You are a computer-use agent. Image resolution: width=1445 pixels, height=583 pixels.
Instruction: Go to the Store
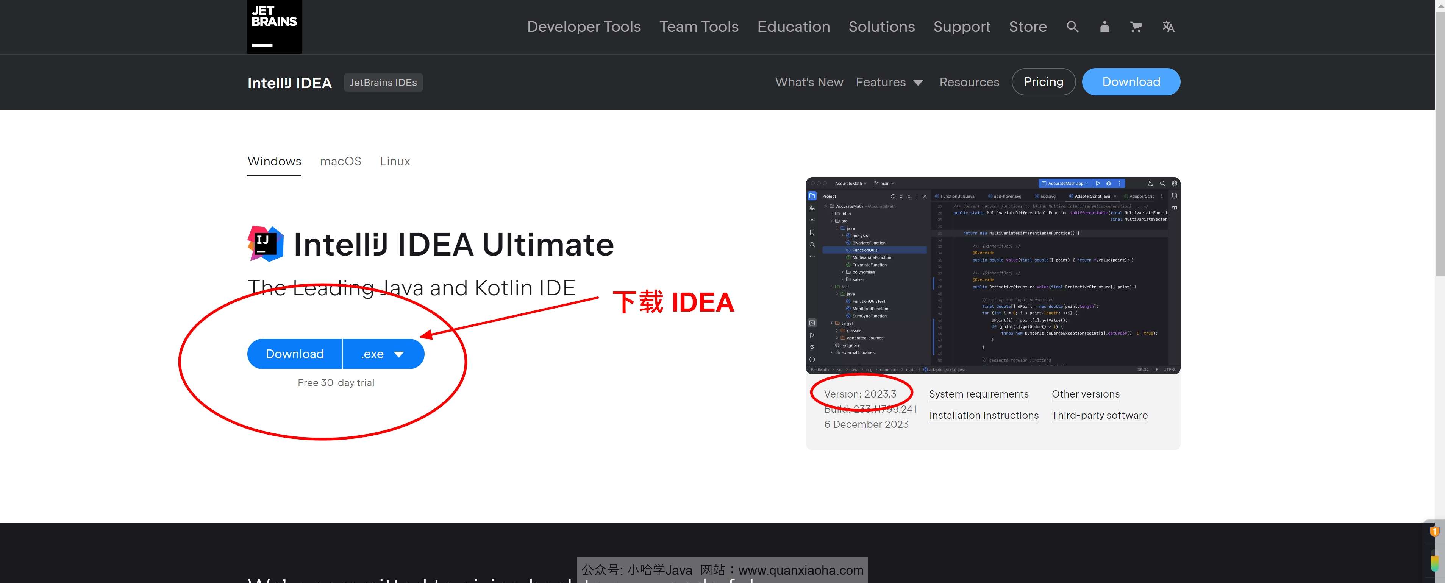click(1028, 26)
